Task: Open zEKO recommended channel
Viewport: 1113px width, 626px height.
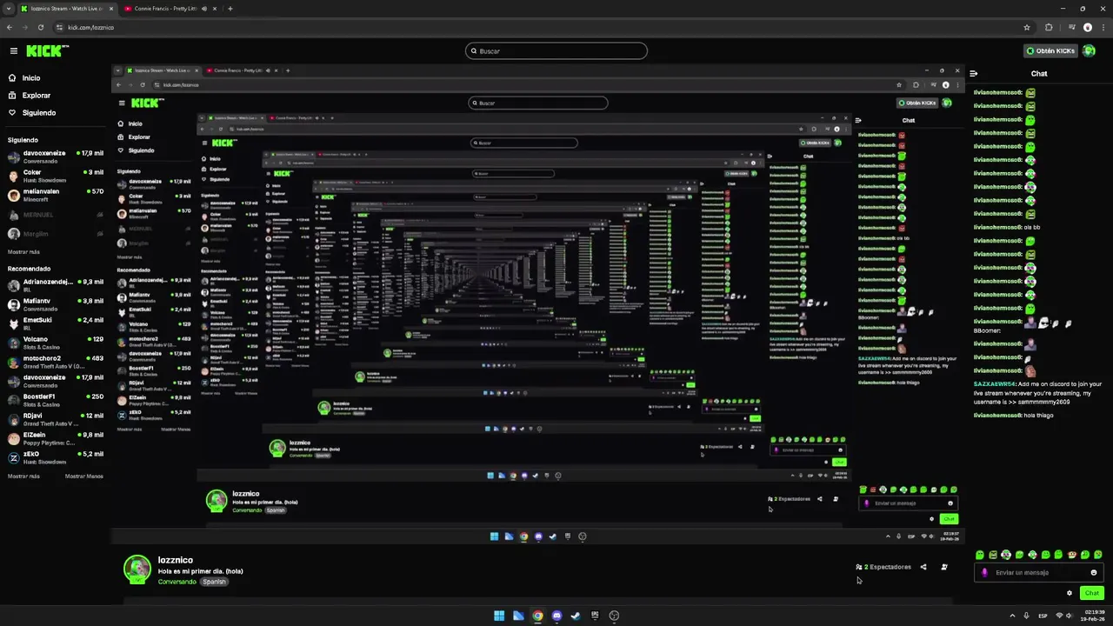Action: point(56,457)
